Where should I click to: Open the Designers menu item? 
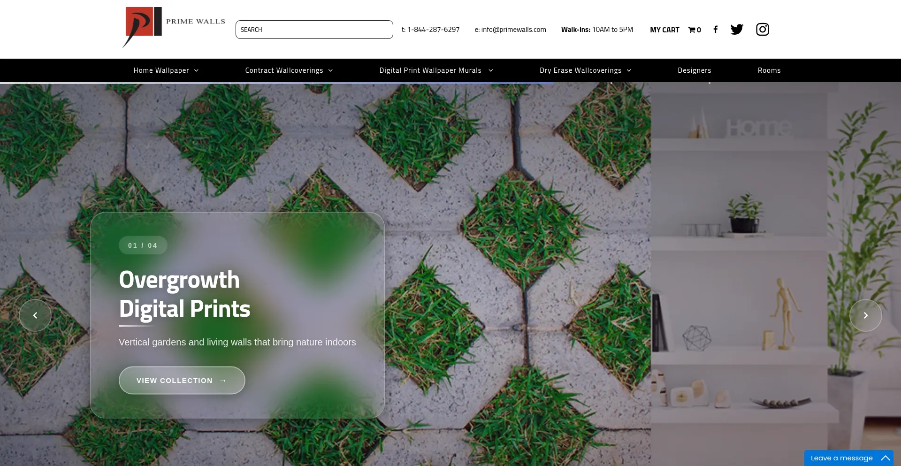695,70
